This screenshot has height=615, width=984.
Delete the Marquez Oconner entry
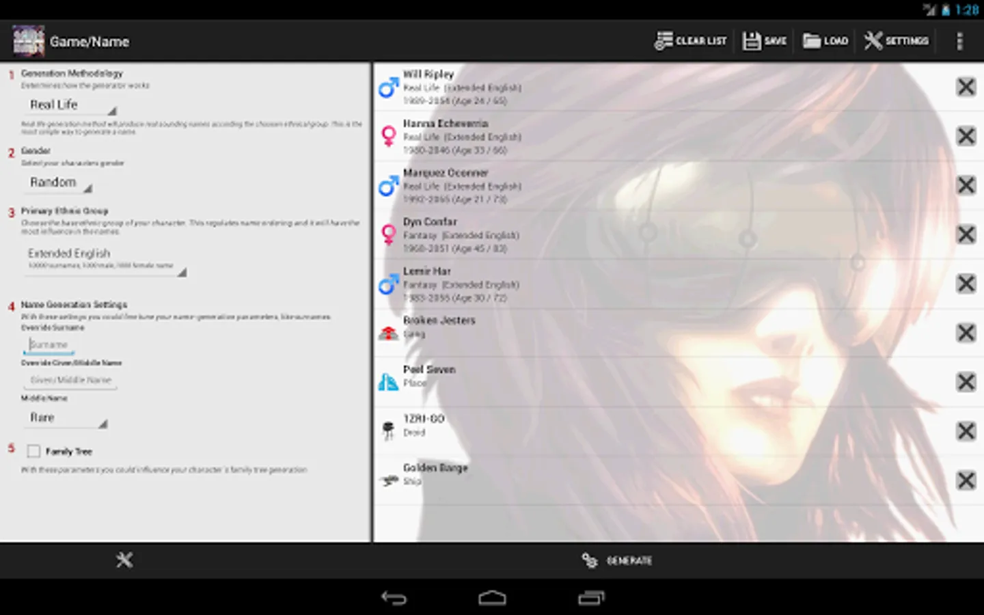966,185
